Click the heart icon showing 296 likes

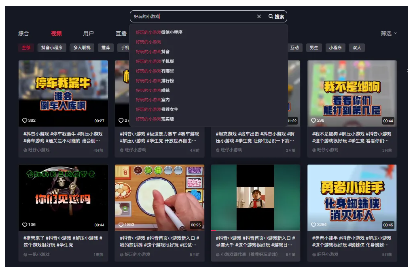coord(314,121)
